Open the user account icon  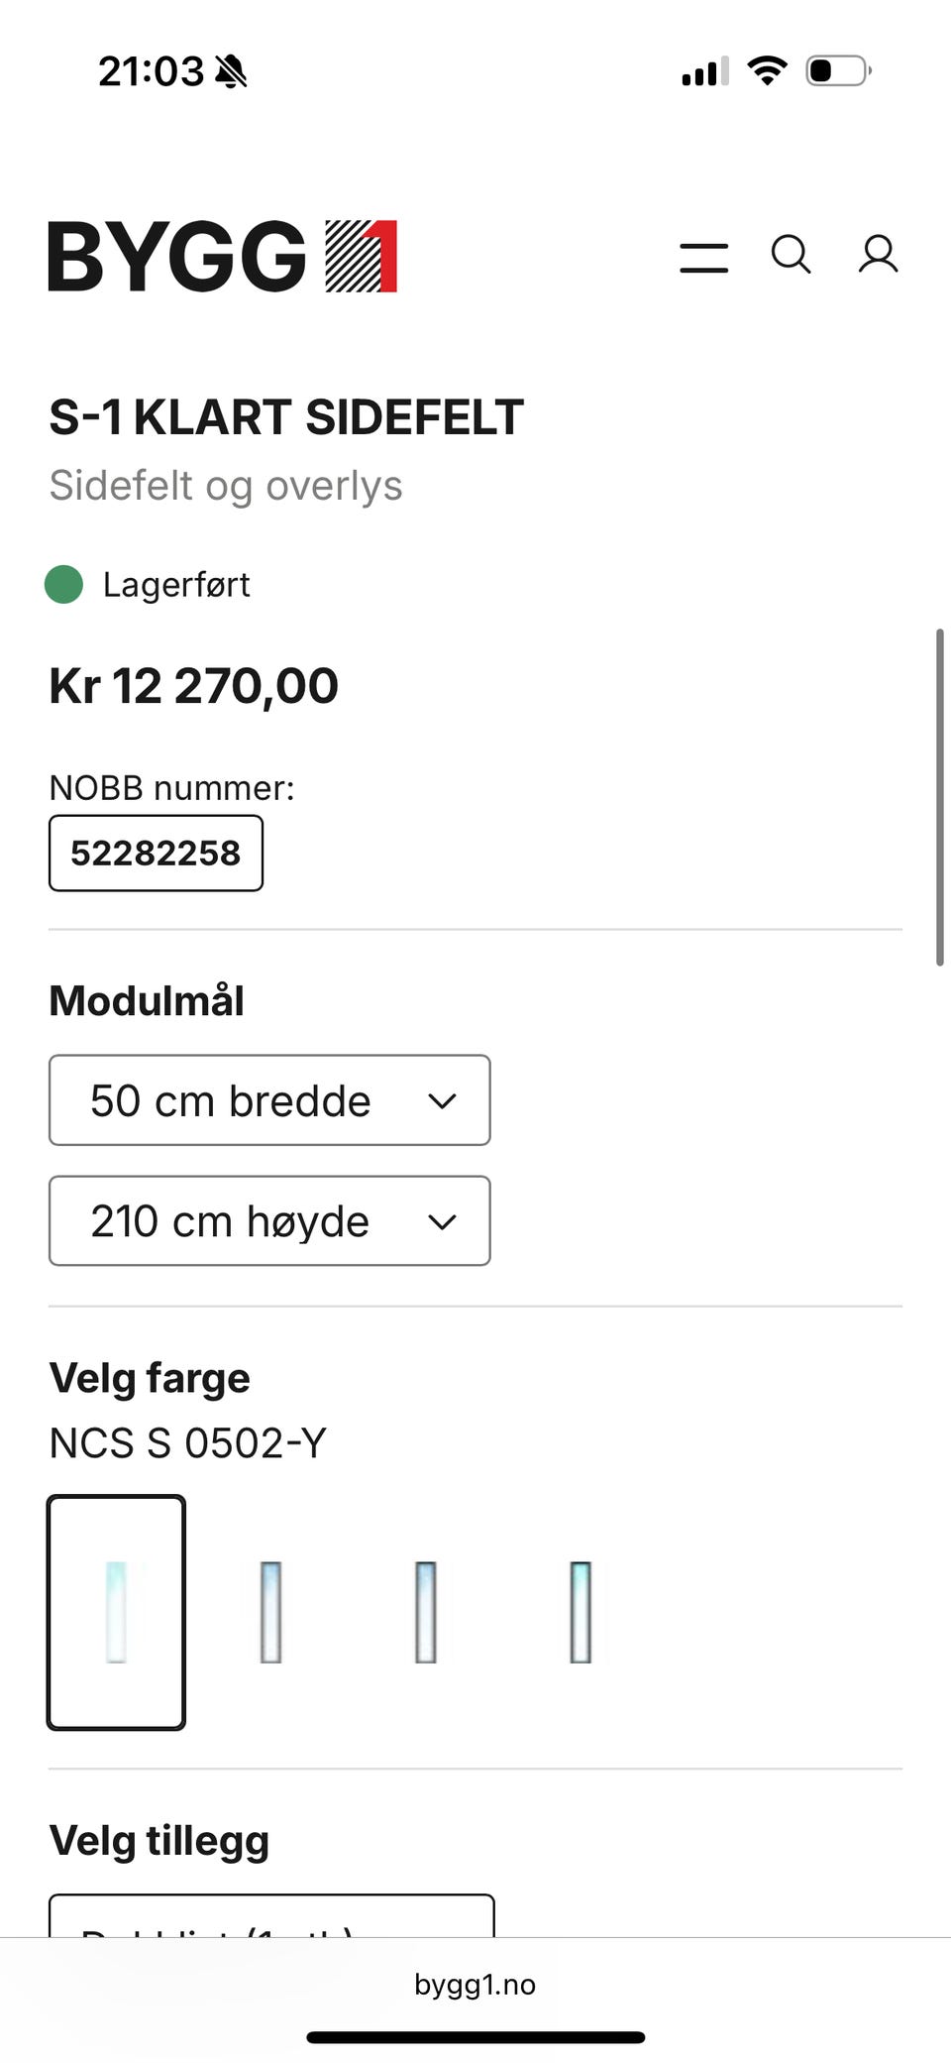click(878, 255)
